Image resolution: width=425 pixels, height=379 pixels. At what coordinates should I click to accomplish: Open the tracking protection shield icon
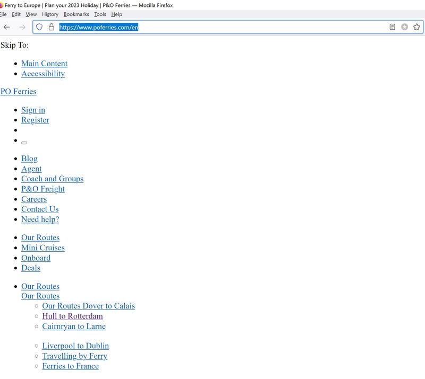tap(39, 27)
